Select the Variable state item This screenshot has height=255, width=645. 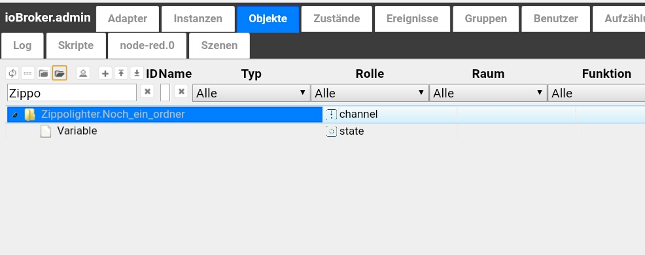(x=77, y=131)
